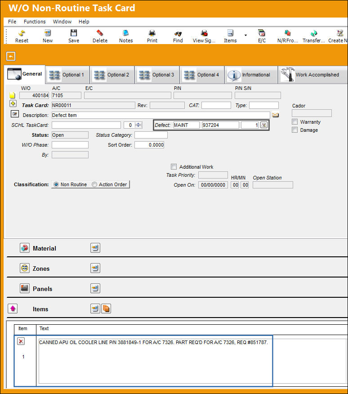348x394 pixels.
Task: Click the Open On date field
Action: point(213,185)
